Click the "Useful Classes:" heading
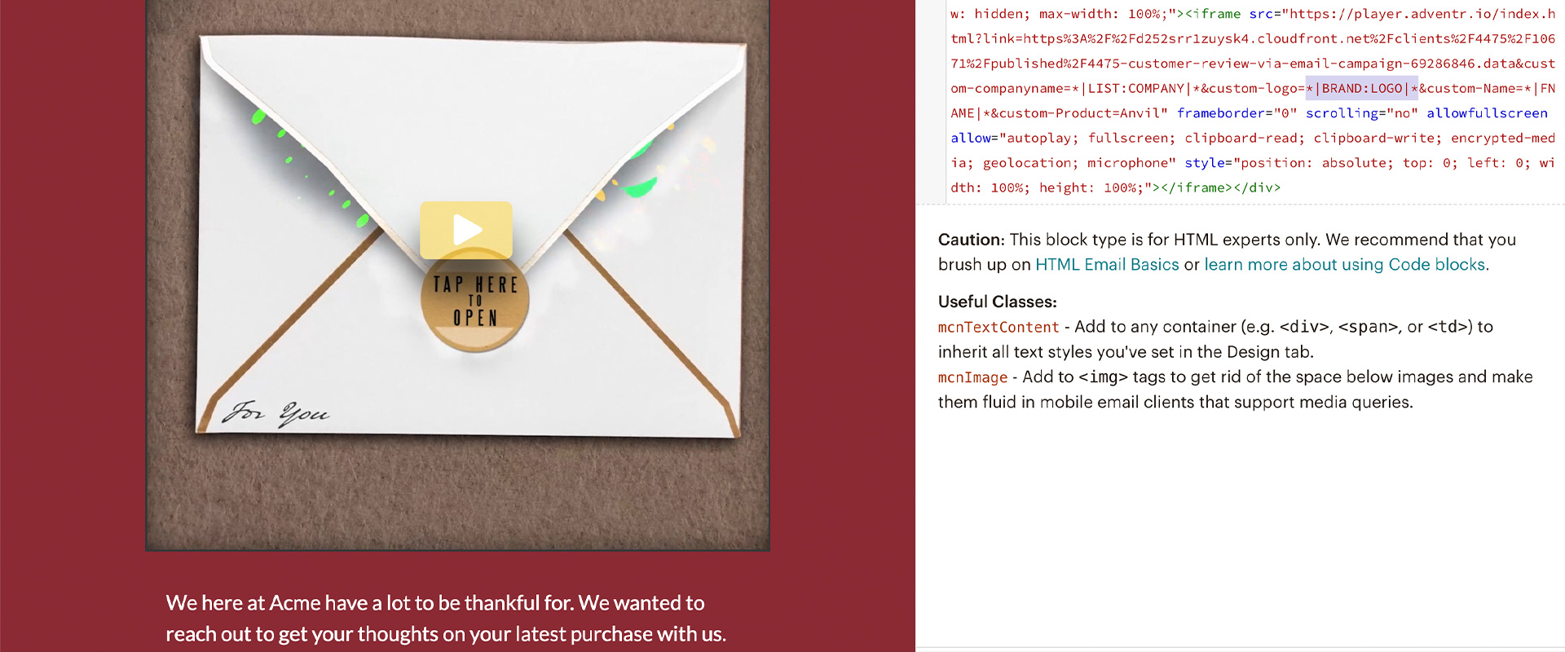The width and height of the screenshot is (1565, 652). (x=997, y=302)
